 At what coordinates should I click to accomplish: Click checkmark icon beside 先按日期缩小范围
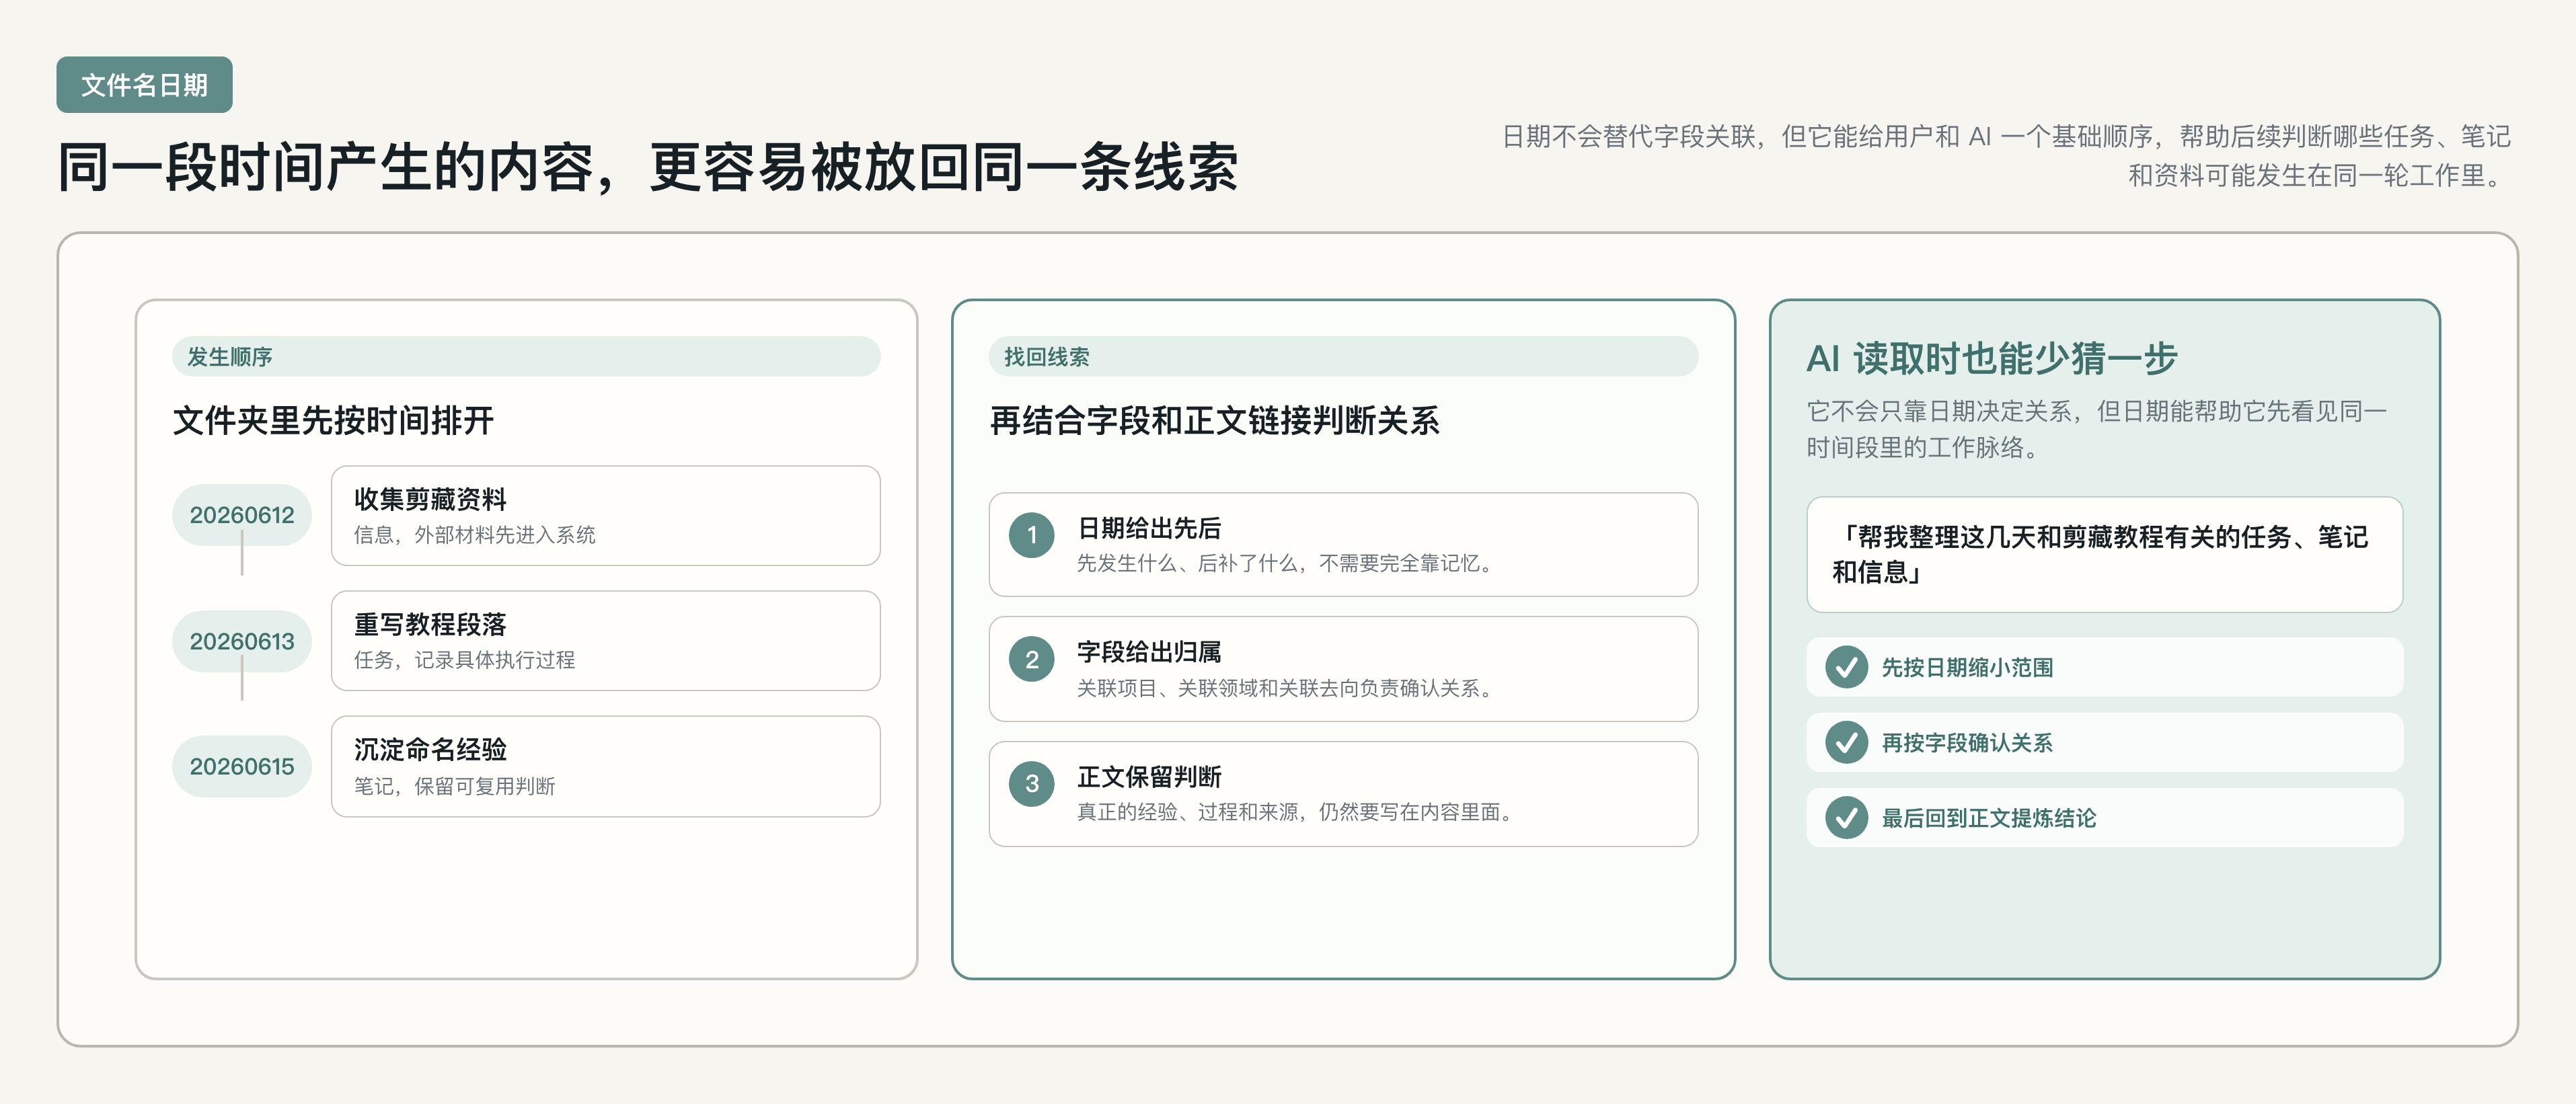pyautogui.click(x=1846, y=667)
